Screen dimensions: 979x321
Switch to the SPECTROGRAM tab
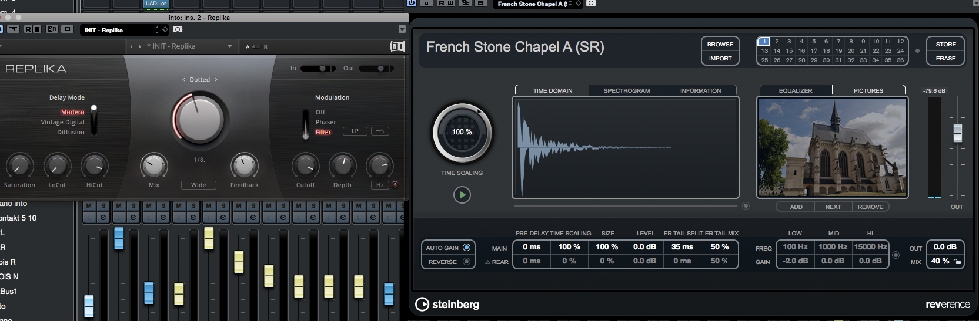pos(627,90)
